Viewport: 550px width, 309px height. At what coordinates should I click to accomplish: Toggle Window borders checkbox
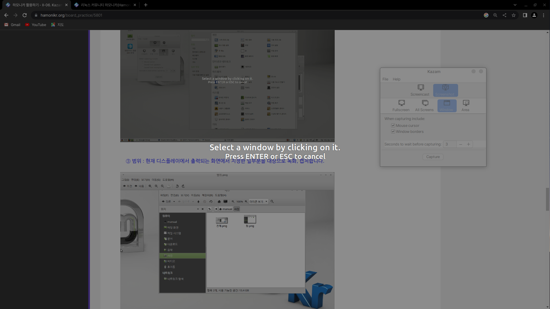coord(393,131)
